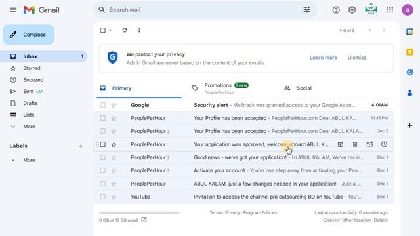This screenshot has height=236, width=420.
Task: Switch to the Primary tab
Action: pyautogui.click(x=138, y=88)
